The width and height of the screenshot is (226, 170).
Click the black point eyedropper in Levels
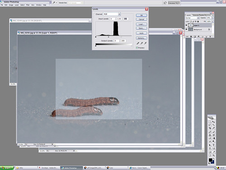click(138, 43)
